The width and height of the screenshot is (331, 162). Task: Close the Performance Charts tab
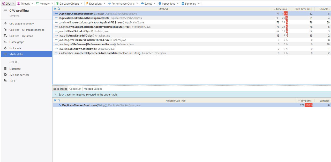[137, 4]
